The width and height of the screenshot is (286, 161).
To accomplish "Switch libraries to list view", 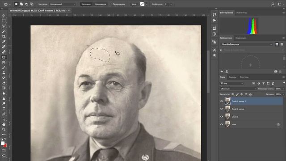I will coord(282,44).
